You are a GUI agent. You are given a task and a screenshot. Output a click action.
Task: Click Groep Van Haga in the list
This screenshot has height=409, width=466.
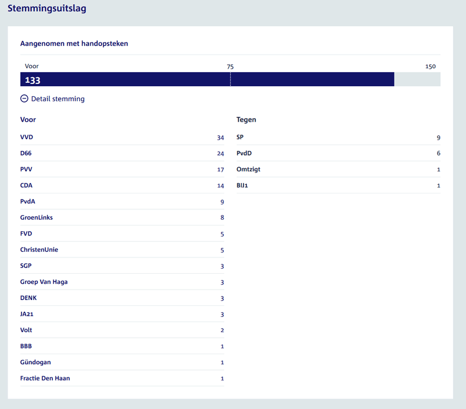[44, 282]
